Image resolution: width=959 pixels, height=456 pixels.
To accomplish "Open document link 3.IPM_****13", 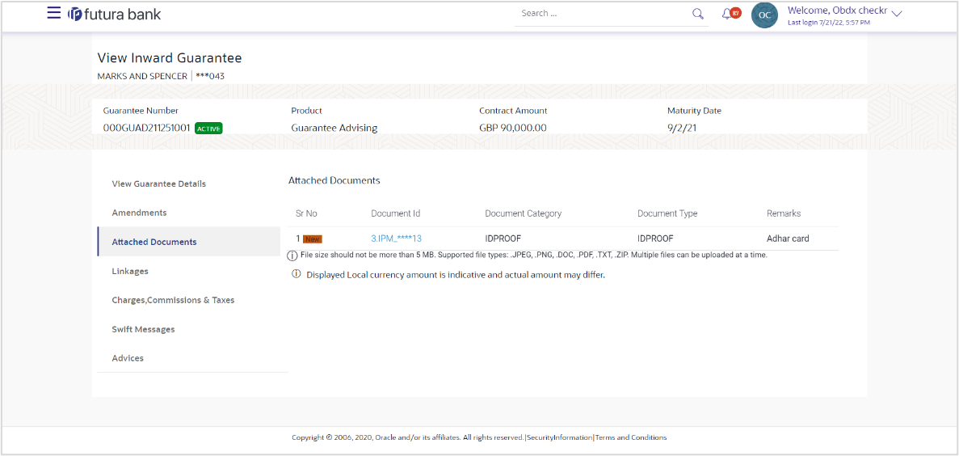I will click(x=397, y=239).
